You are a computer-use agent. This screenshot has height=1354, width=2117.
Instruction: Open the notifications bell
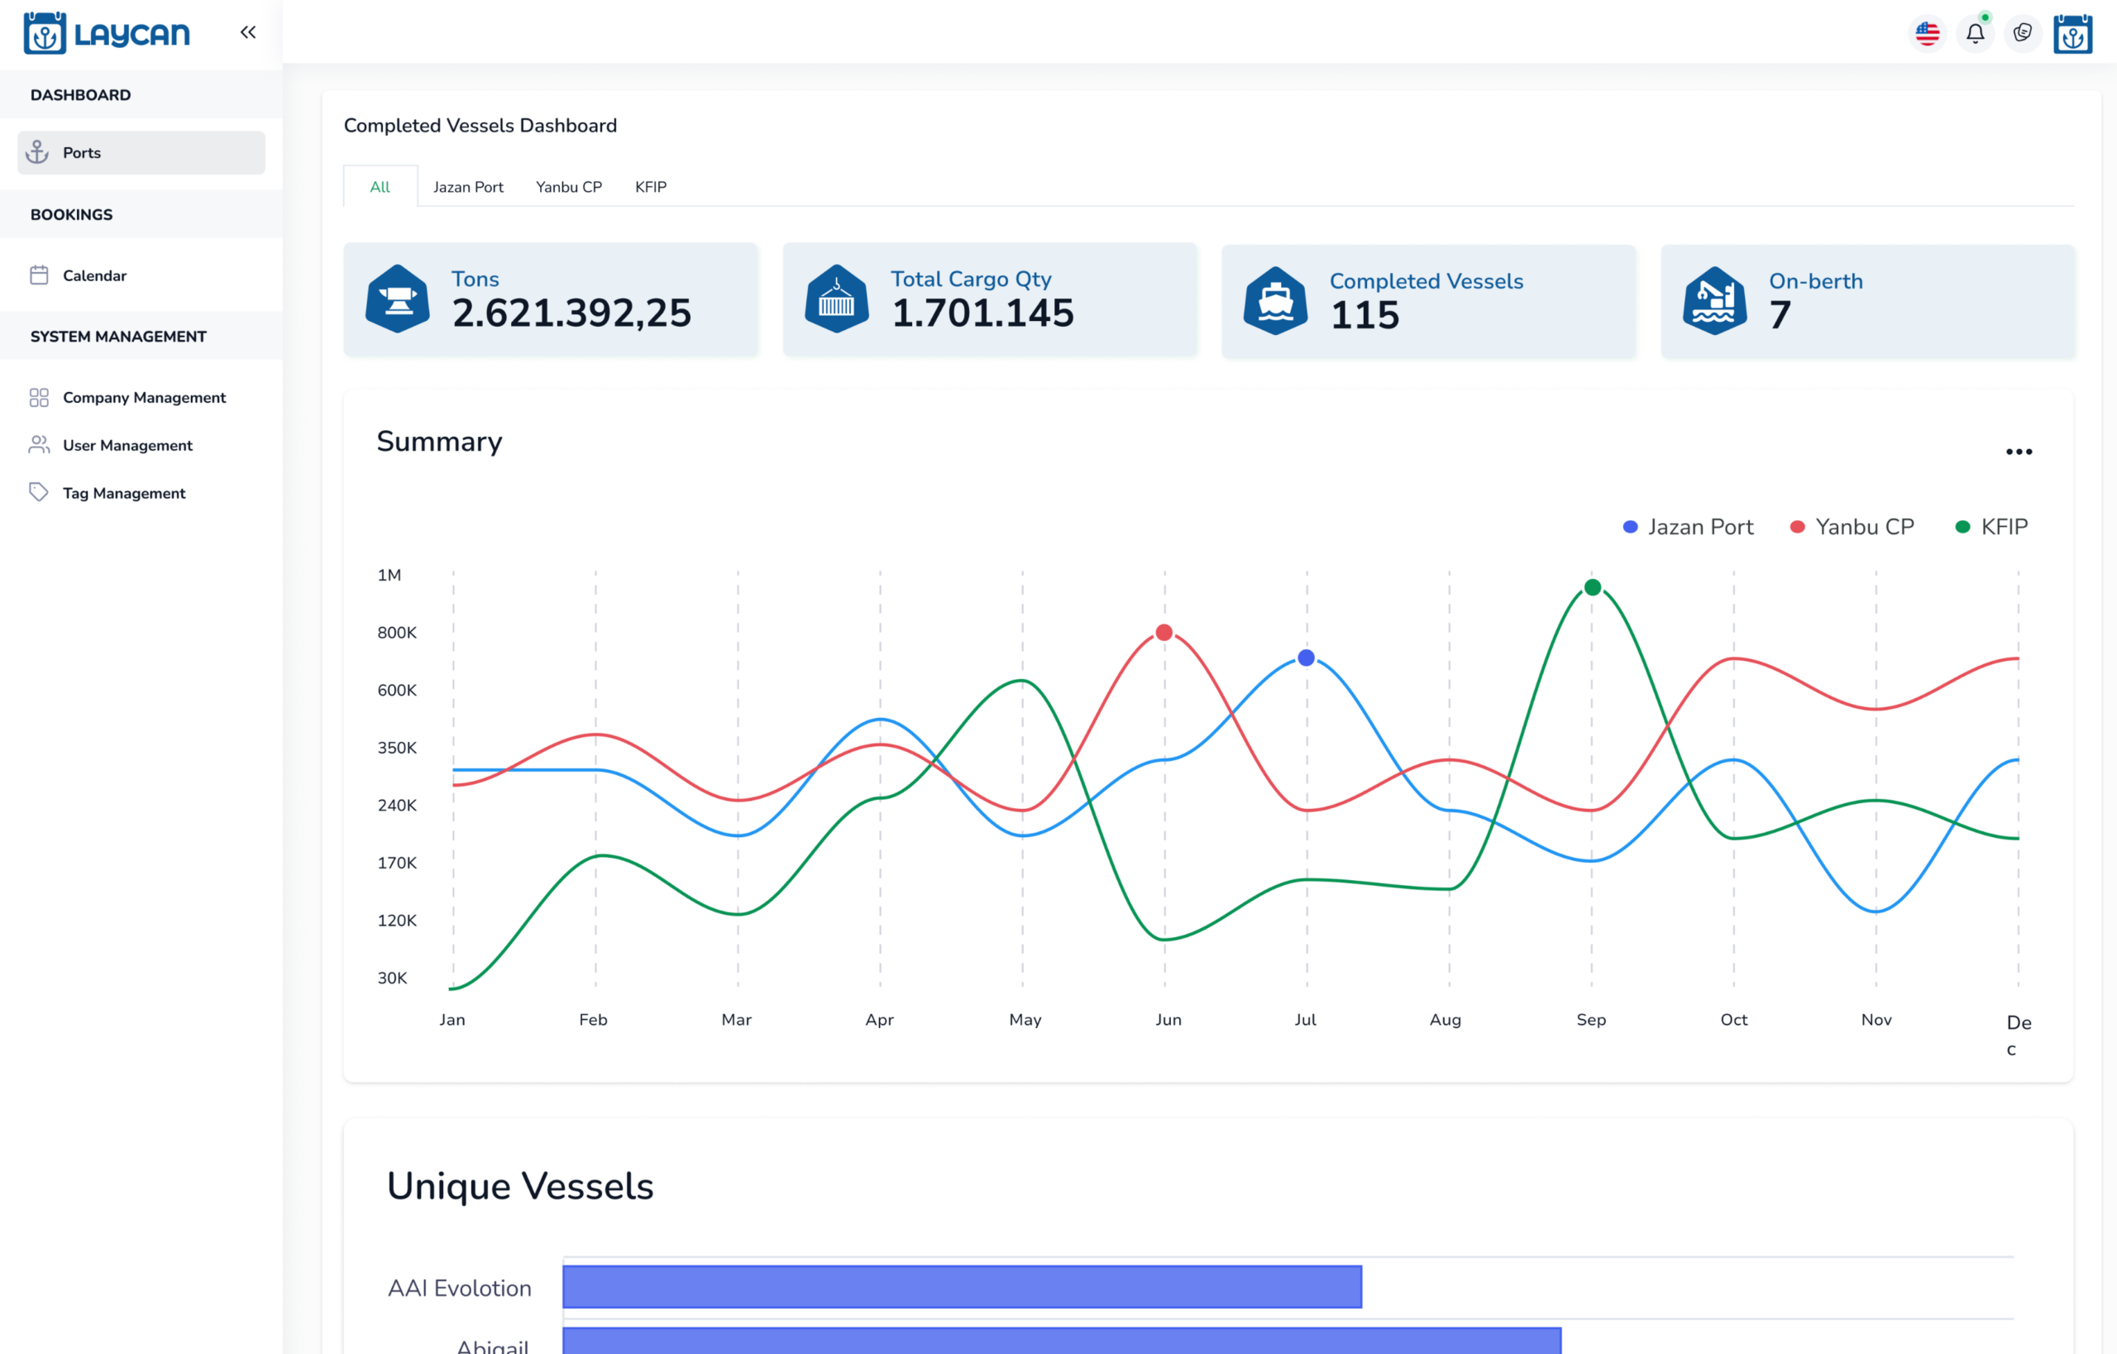pyautogui.click(x=1975, y=33)
